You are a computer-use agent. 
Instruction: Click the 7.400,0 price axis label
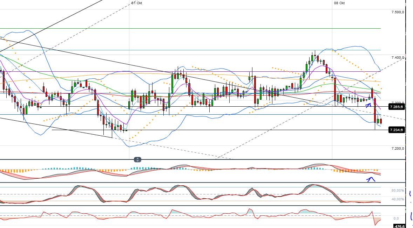pyautogui.click(x=398, y=58)
